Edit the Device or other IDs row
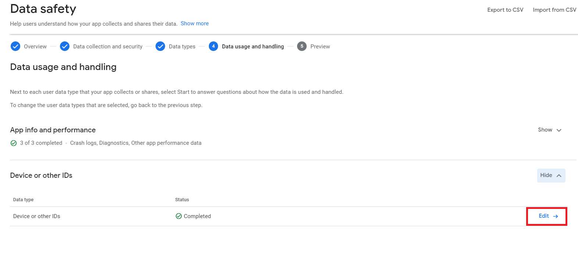This screenshot has width=578, height=254. [547, 216]
